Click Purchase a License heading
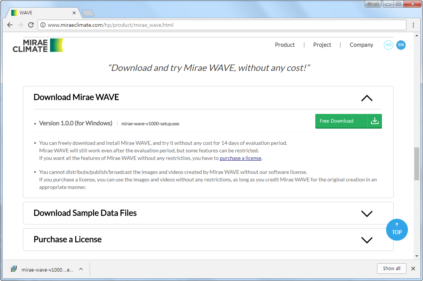This screenshot has width=423, height=281. point(67,240)
